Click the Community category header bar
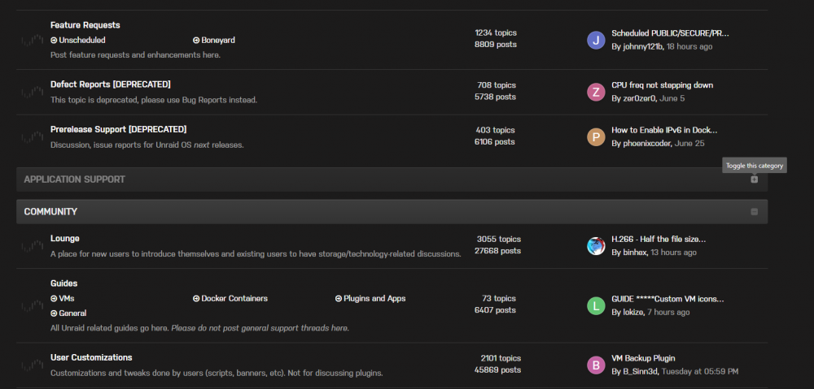 392,212
